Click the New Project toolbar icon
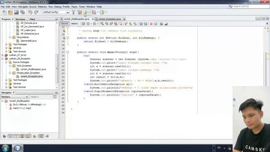Image resolution: width=270 pixels, height=152 pixels. (x=10, y=12)
